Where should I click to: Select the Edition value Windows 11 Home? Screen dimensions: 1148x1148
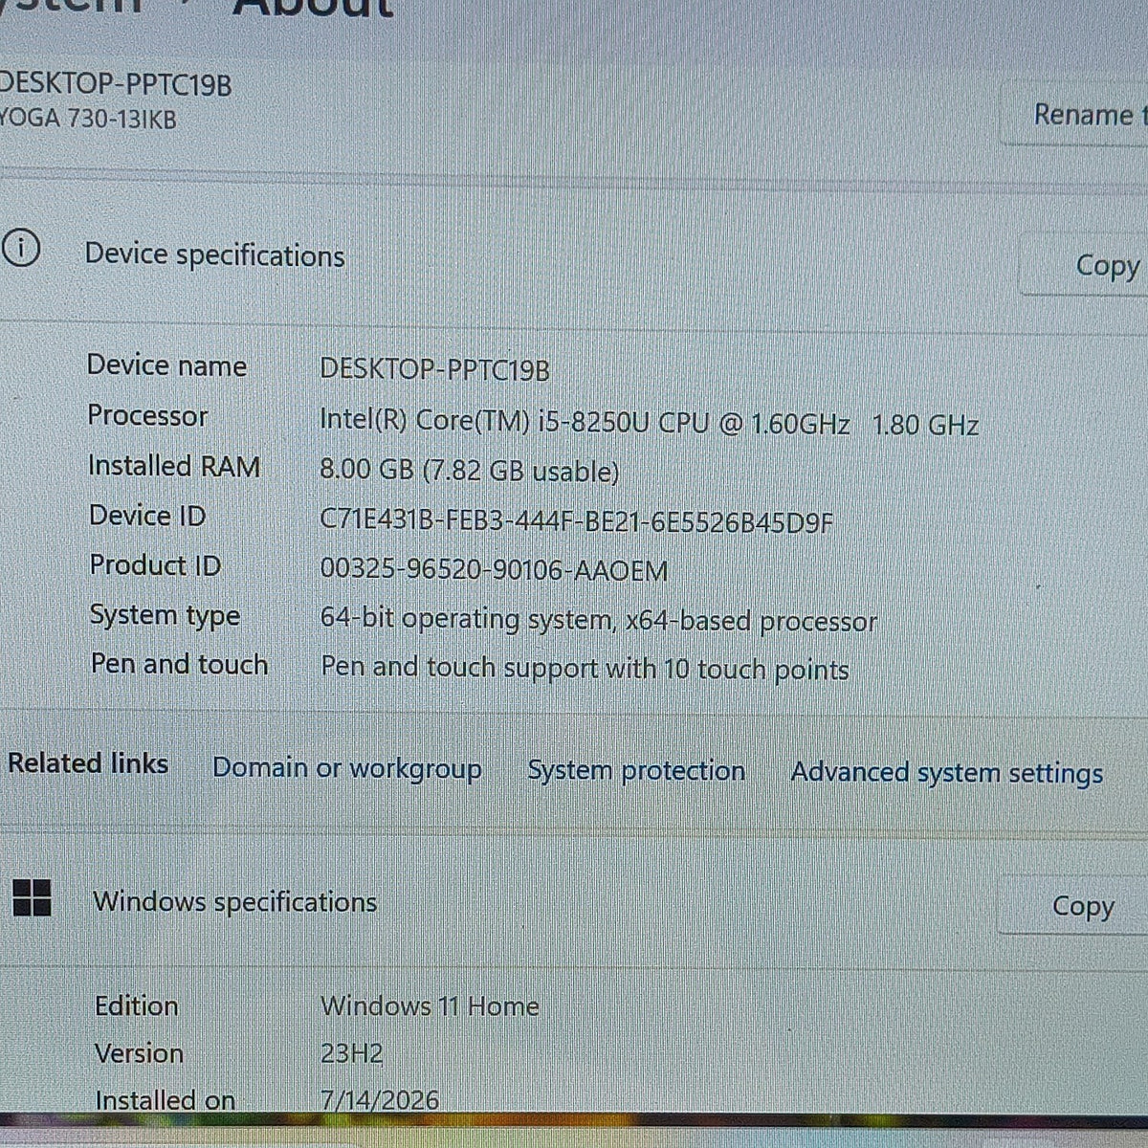tap(430, 1006)
